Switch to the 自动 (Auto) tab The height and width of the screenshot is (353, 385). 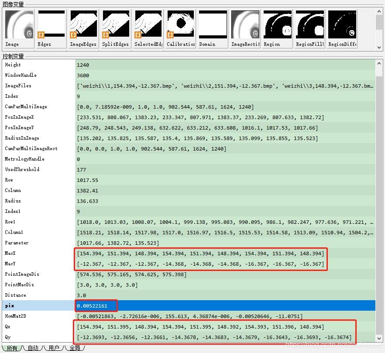point(33,348)
